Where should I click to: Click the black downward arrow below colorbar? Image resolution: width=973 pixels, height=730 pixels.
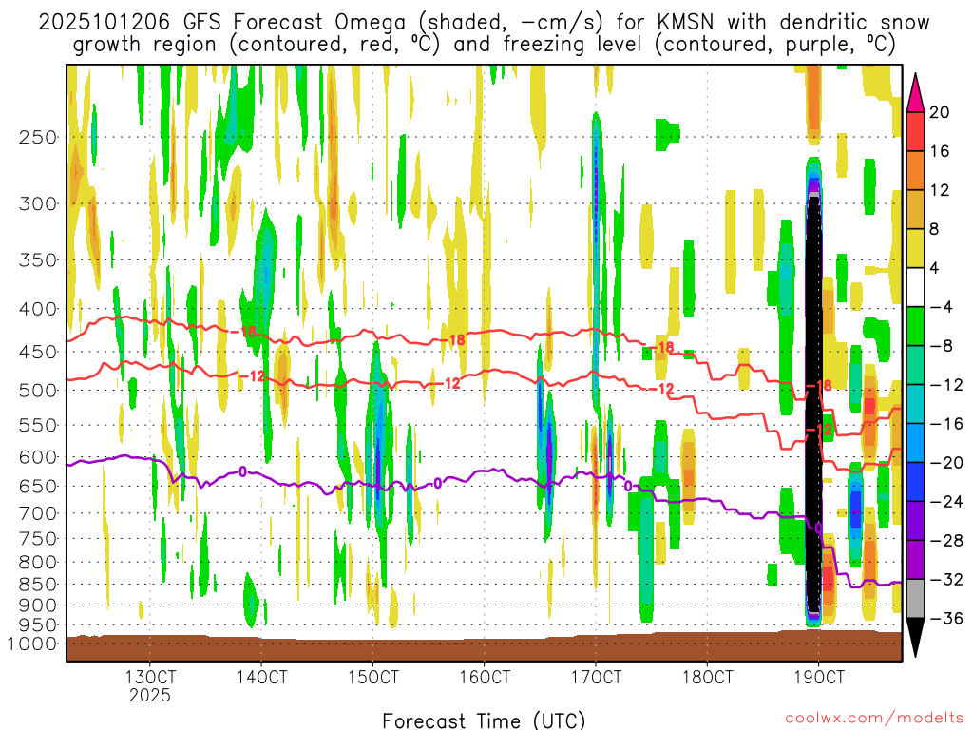tap(916, 638)
